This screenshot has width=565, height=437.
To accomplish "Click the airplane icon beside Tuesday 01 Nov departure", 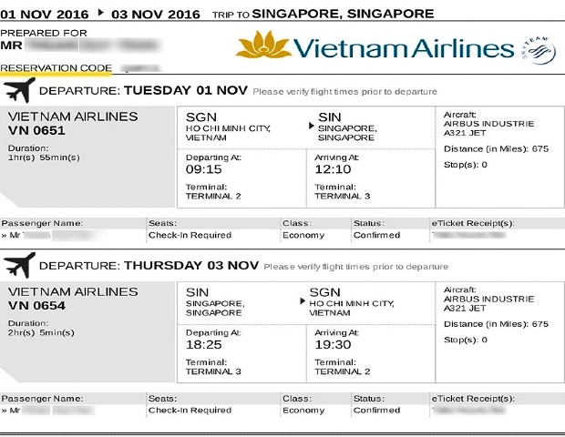I will click(x=19, y=91).
